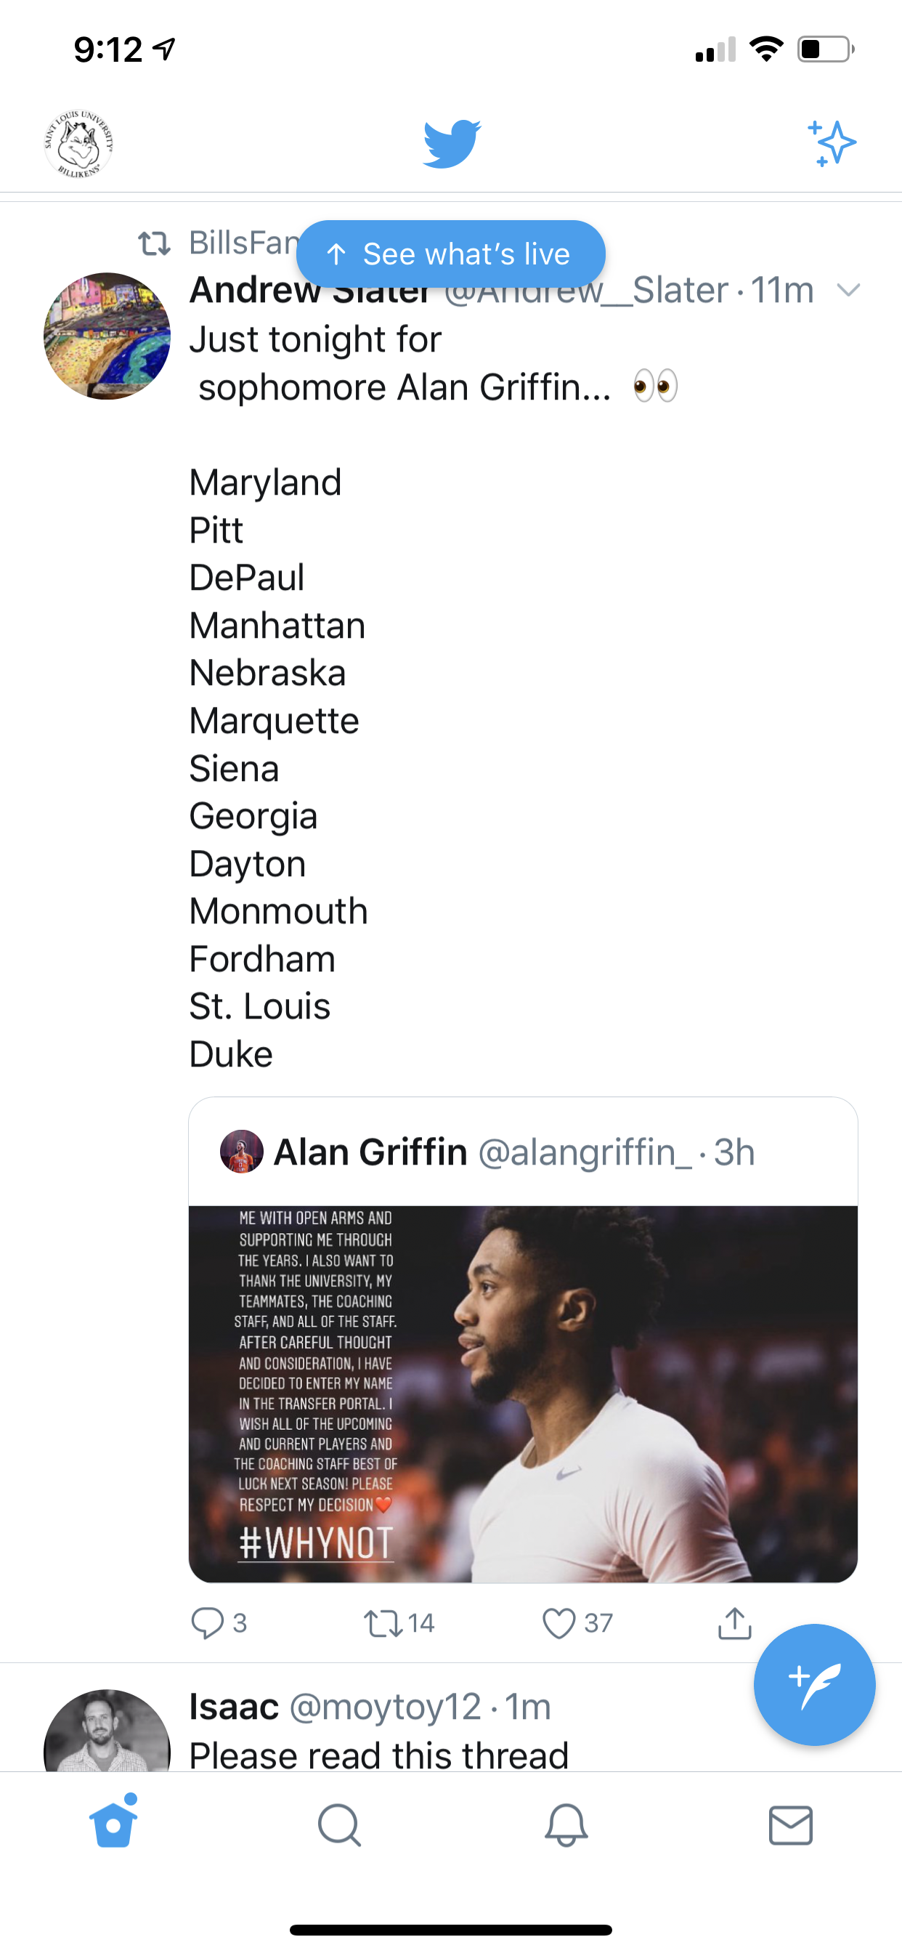Reply to Andrew Slater's tweet
The width and height of the screenshot is (902, 1953).
point(219,1623)
